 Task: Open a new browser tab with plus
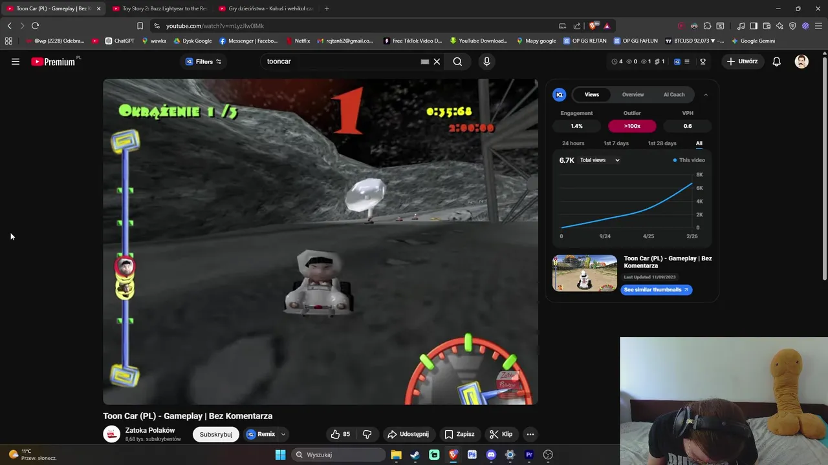(327, 8)
